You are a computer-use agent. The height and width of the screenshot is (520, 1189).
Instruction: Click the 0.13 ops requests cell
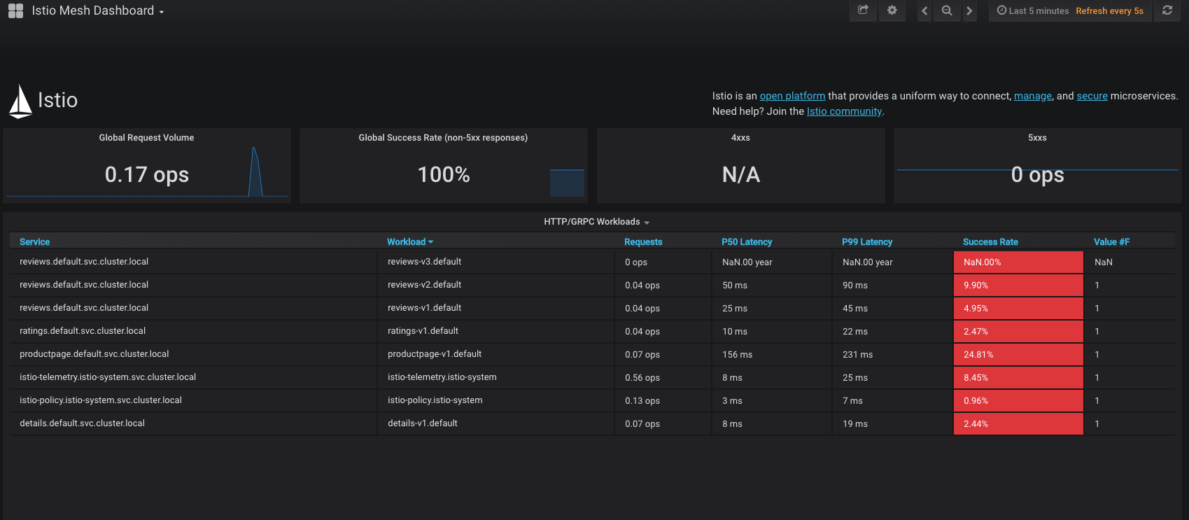tap(663, 400)
